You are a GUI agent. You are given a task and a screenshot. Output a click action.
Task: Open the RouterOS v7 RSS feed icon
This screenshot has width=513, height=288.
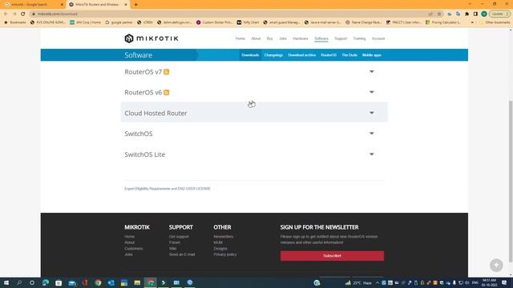[167, 72]
